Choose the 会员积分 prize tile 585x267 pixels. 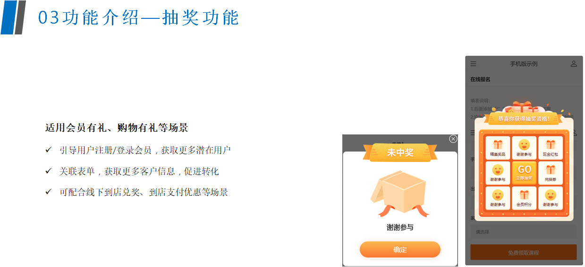524,198
